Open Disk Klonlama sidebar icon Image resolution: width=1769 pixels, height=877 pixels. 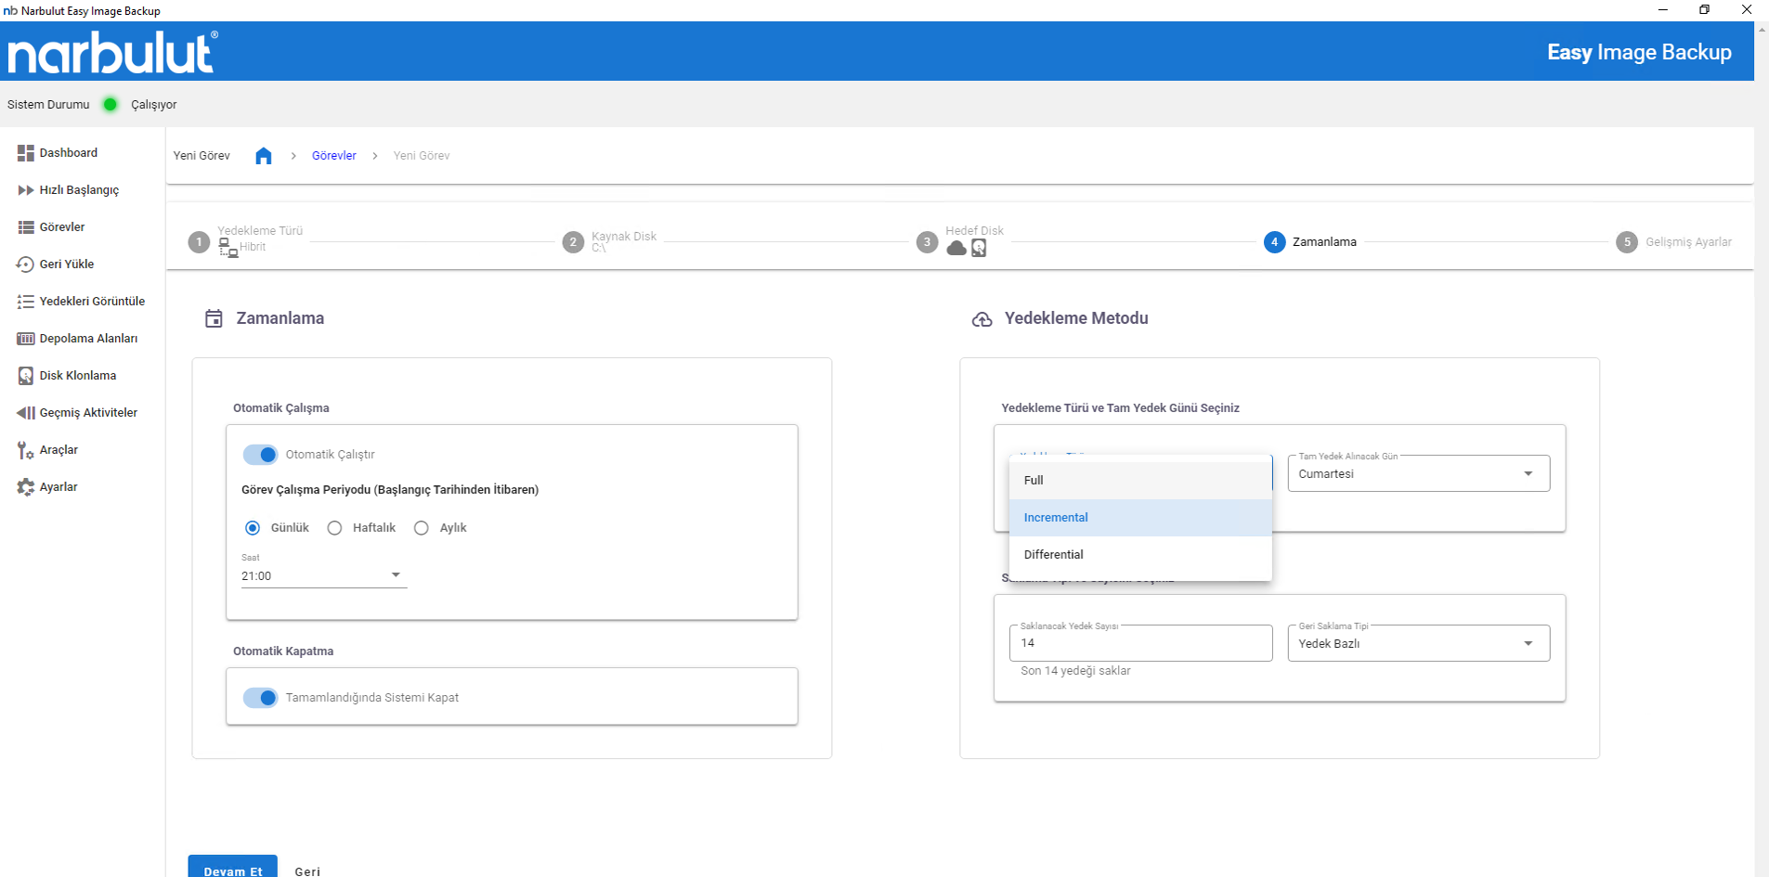[25, 376]
